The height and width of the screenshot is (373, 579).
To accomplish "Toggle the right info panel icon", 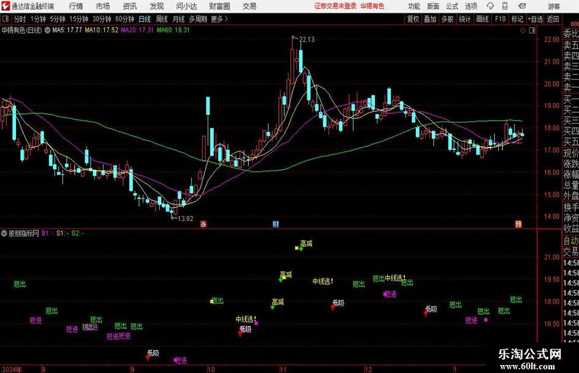I will 532,30.
